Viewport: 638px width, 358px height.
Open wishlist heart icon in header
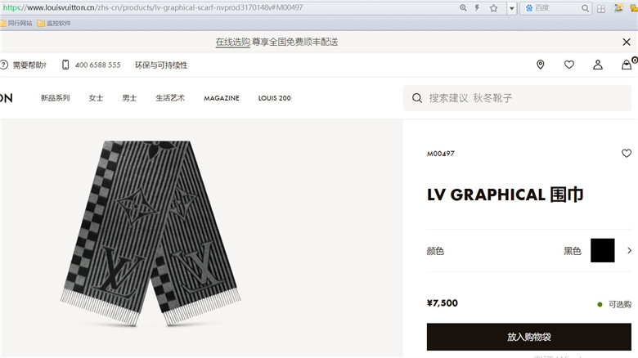tap(569, 65)
